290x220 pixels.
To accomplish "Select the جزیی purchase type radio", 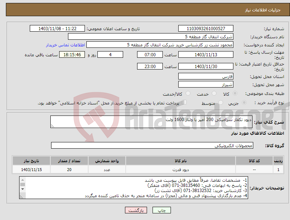I will pos(244,103).
